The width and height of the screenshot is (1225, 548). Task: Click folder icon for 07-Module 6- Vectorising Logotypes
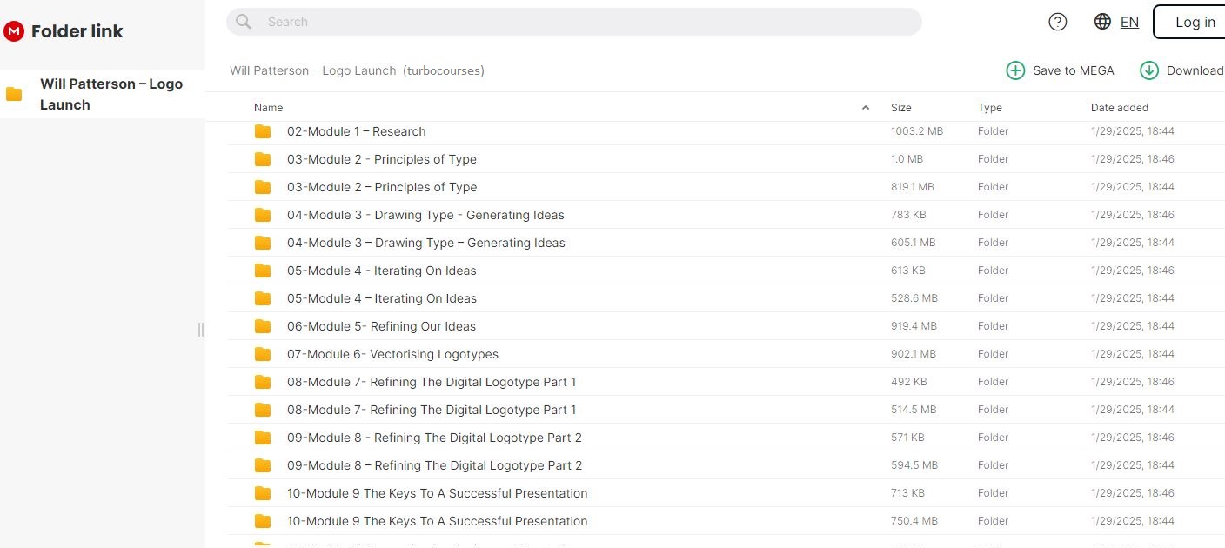[263, 354]
